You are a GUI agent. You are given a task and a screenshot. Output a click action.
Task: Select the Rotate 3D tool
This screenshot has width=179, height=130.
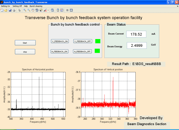point(37,10)
